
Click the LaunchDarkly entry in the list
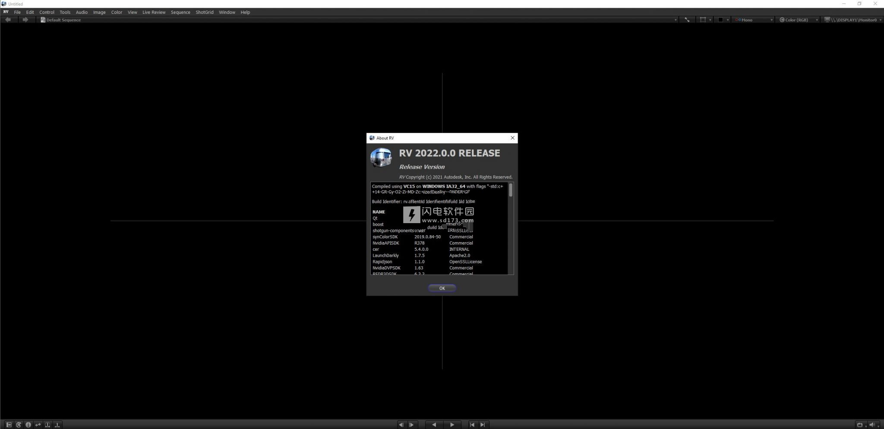[x=385, y=256]
